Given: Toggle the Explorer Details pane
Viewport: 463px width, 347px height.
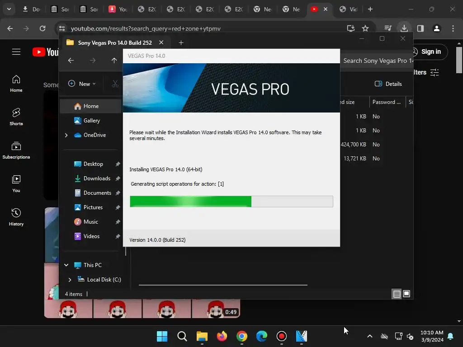Looking at the screenshot, I should (x=388, y=84).
